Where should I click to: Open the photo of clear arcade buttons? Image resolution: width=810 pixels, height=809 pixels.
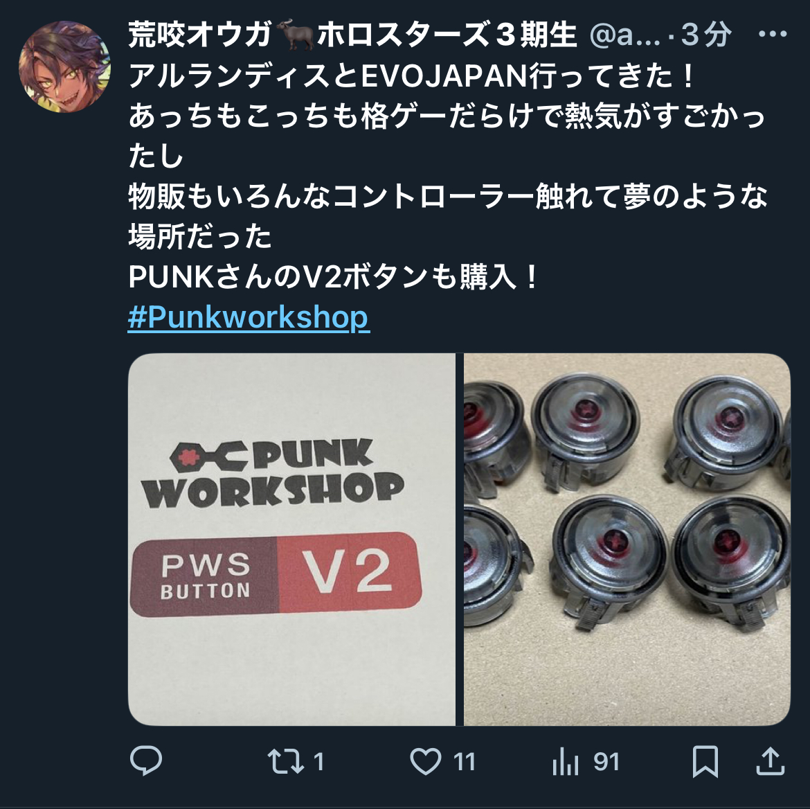[627, 539]
